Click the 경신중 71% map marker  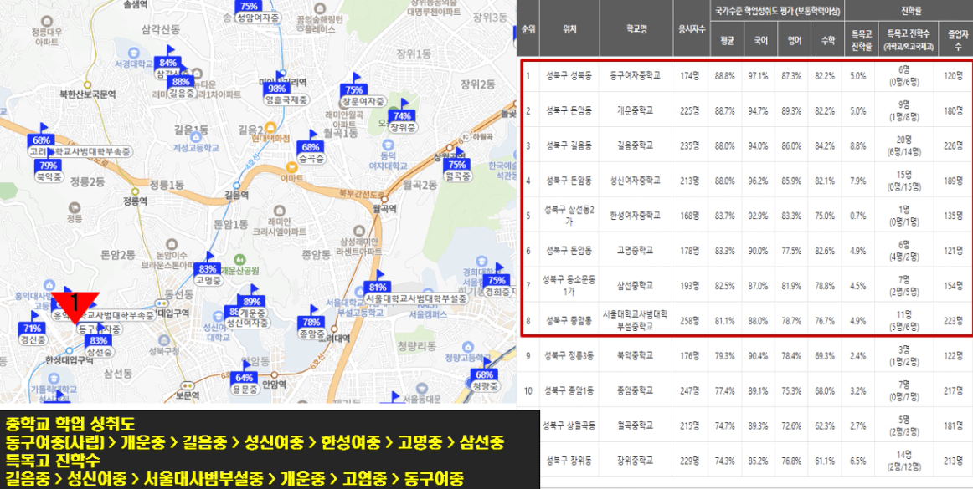pyautogui.click(x=33, y=329)
